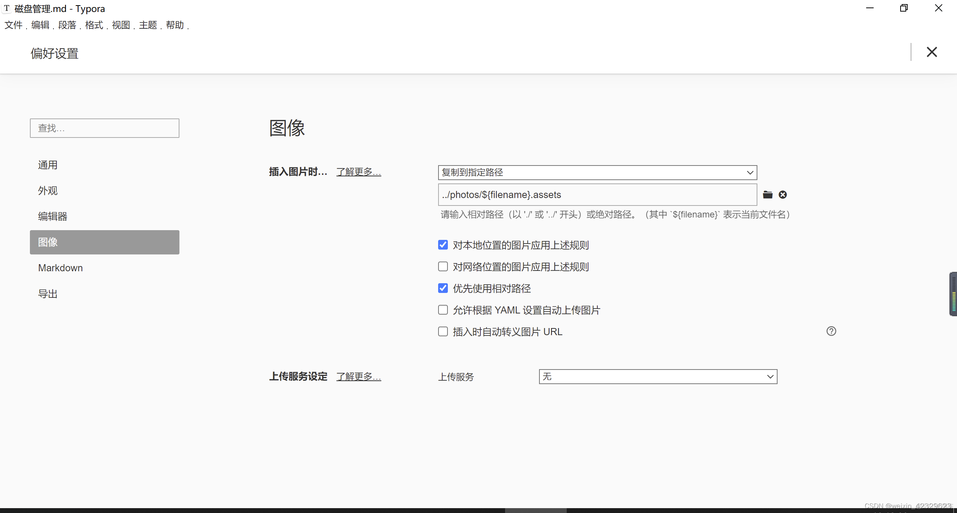This screenshot has height=513, width=957.
Task: Restore down the Typora window
Action: (904, 8)
